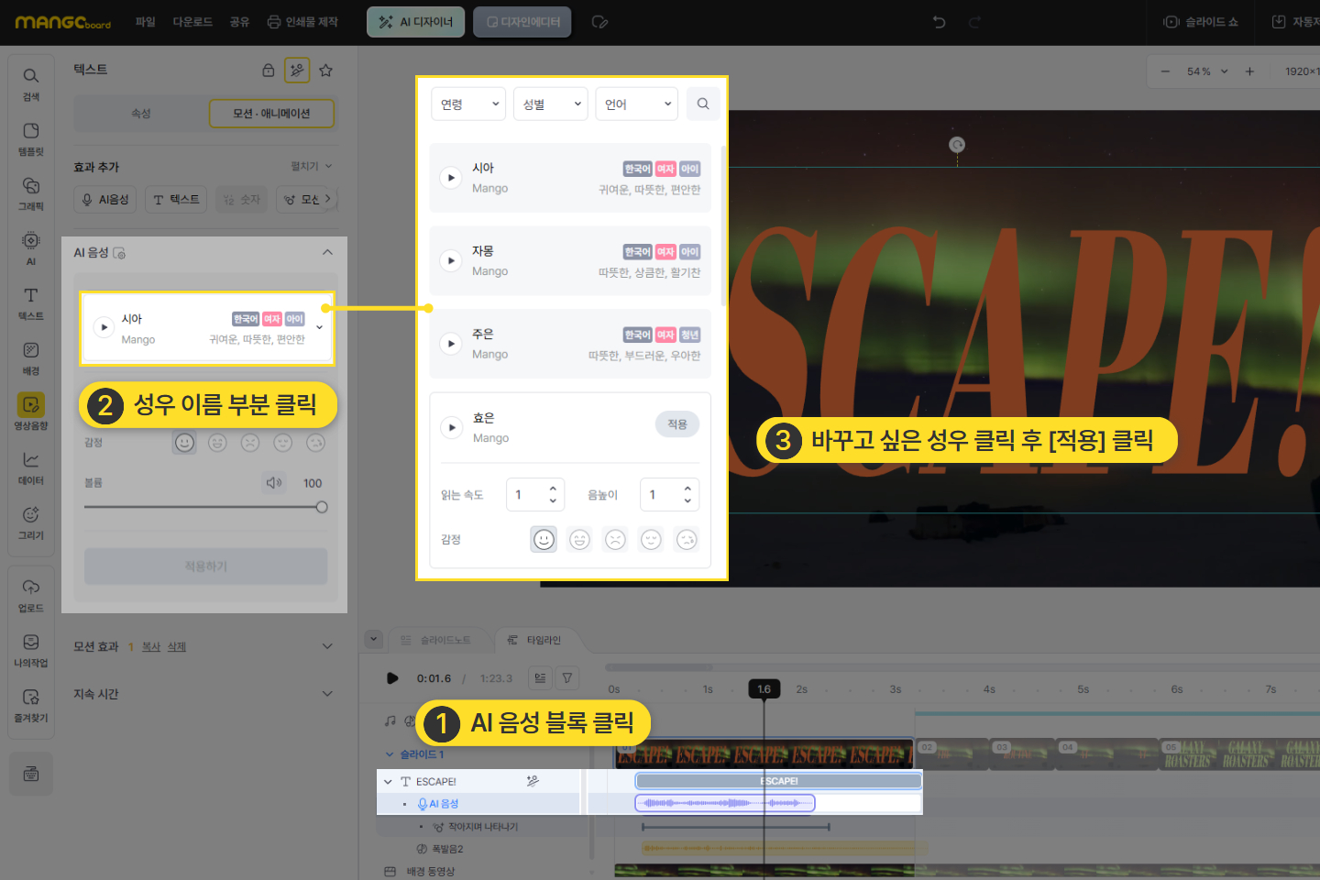
Task: Select the smiling emotion face in voice popup
Action: [x=544, y=540]
